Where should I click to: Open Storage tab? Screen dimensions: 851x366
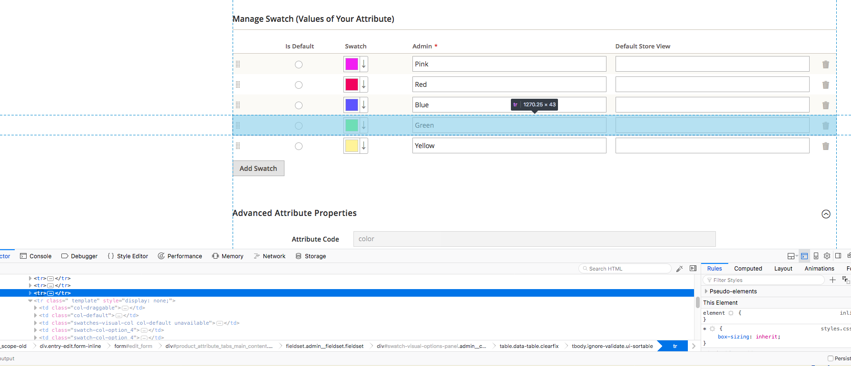[x=311, y=256]
